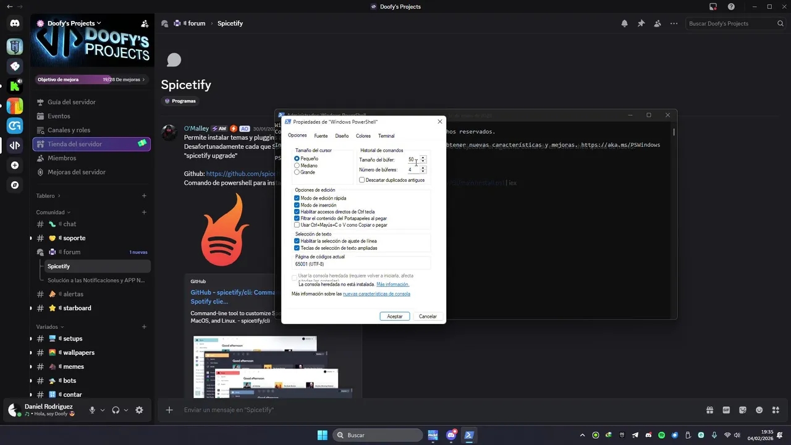Select the Mediano cursor size option
Image resolution: width=791 pixels, height=445 pixels.
[306, 166]
